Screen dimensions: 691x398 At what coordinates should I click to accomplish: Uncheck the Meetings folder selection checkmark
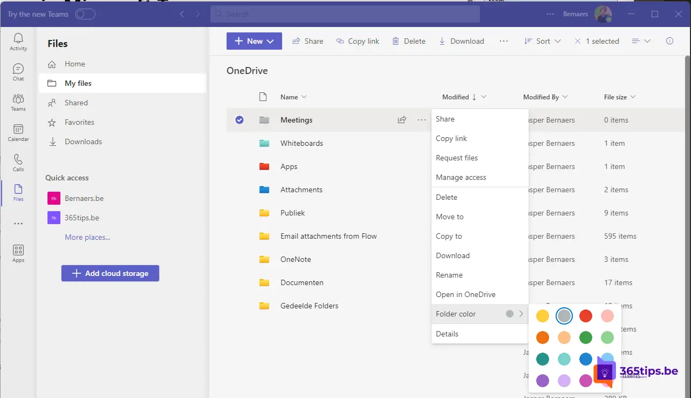pos(240,120)
